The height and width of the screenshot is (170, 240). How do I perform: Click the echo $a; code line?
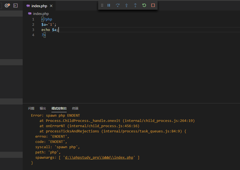(x=50, y=30)
